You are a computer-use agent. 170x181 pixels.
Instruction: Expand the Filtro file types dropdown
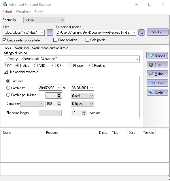tap(42, 33)
